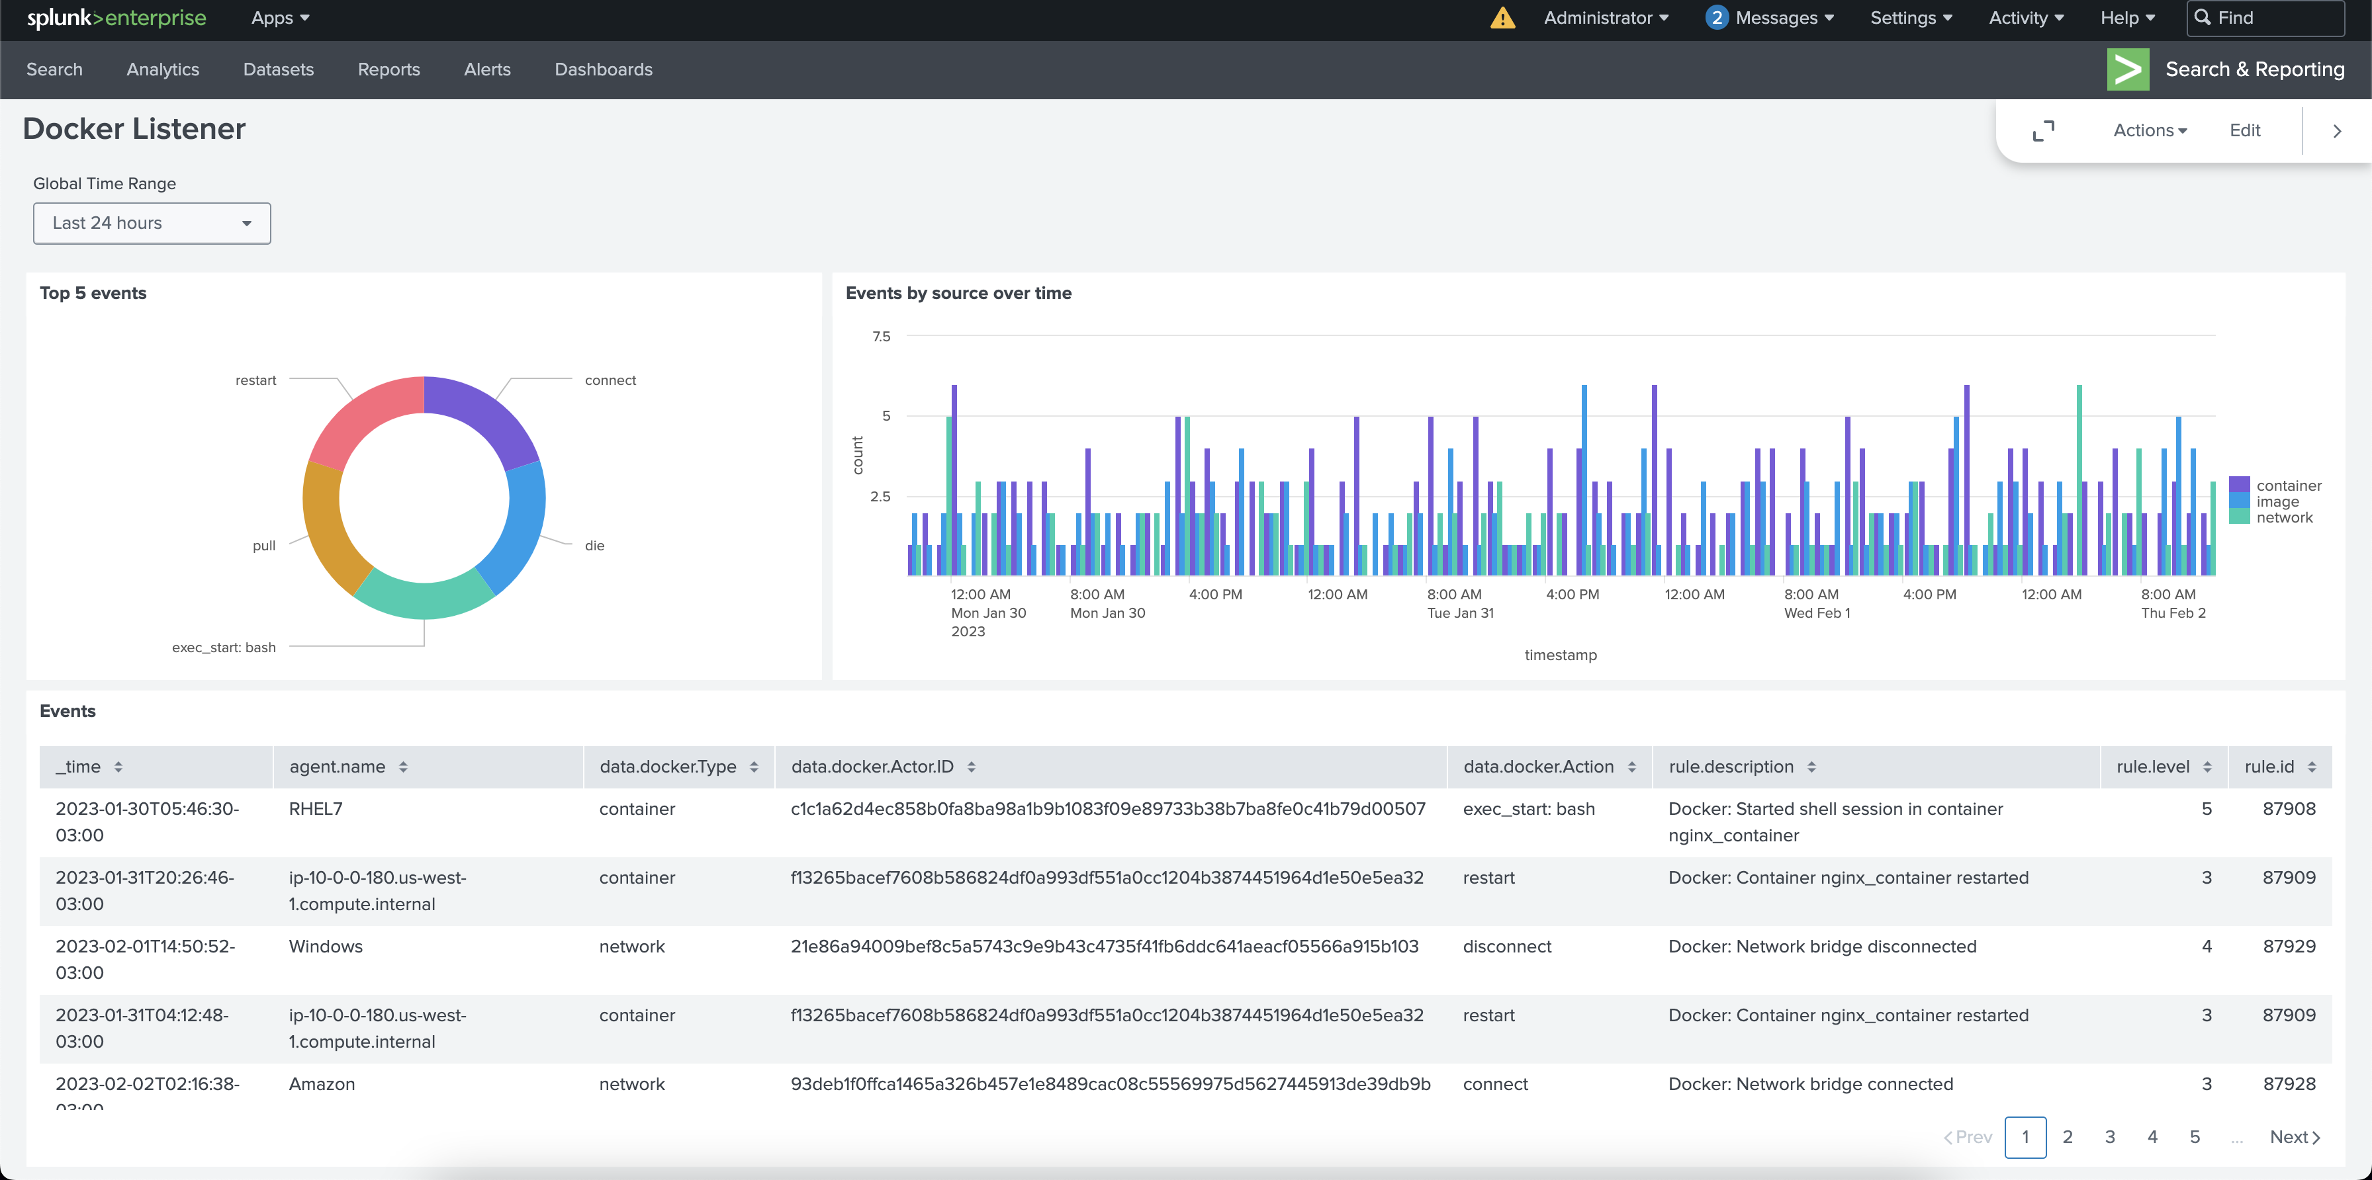This screenshot has width=2372, height=1180.
Task: Click the magnifier icon in the Find box
Action: (2203, 17)
